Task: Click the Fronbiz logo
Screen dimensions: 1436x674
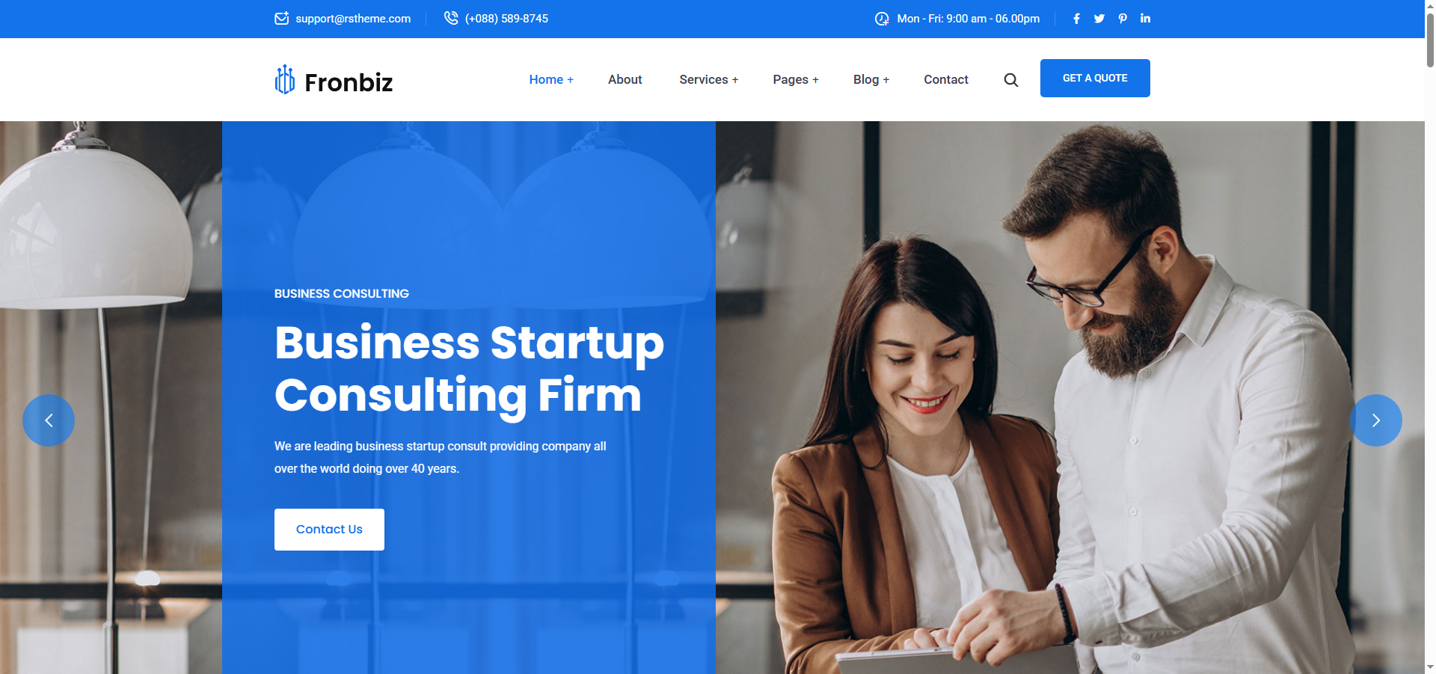Action: tap(334, 80)
